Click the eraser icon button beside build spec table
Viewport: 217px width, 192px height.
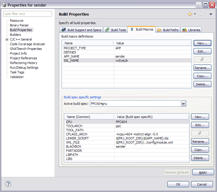[x=200, y=133]
